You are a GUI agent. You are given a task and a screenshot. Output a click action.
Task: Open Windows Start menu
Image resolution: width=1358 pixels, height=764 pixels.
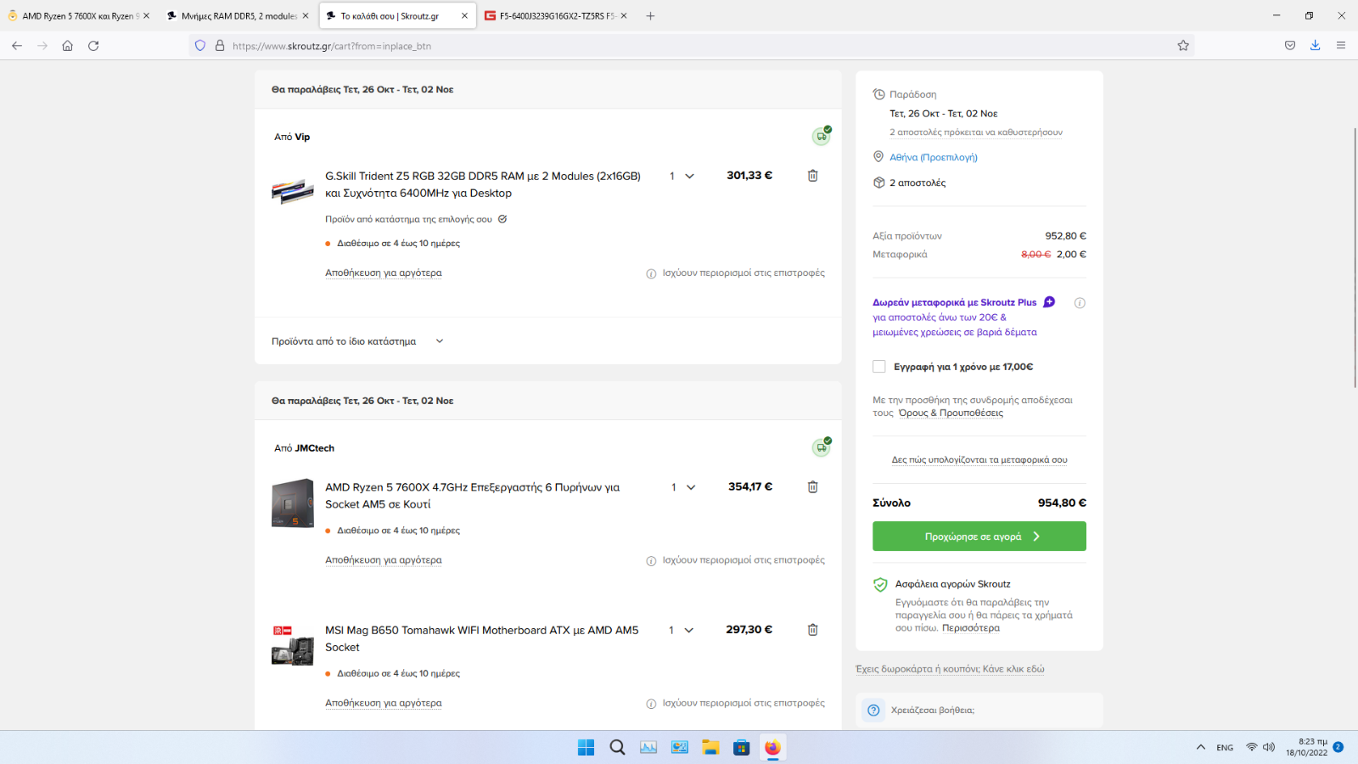tap(586, 747)
